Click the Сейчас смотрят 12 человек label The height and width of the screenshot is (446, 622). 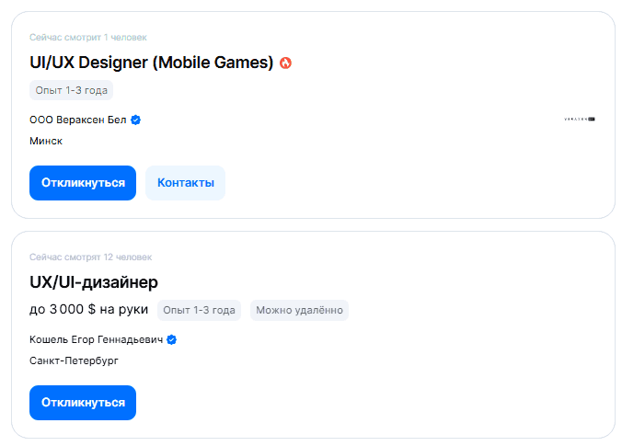[x=90, y=257]
